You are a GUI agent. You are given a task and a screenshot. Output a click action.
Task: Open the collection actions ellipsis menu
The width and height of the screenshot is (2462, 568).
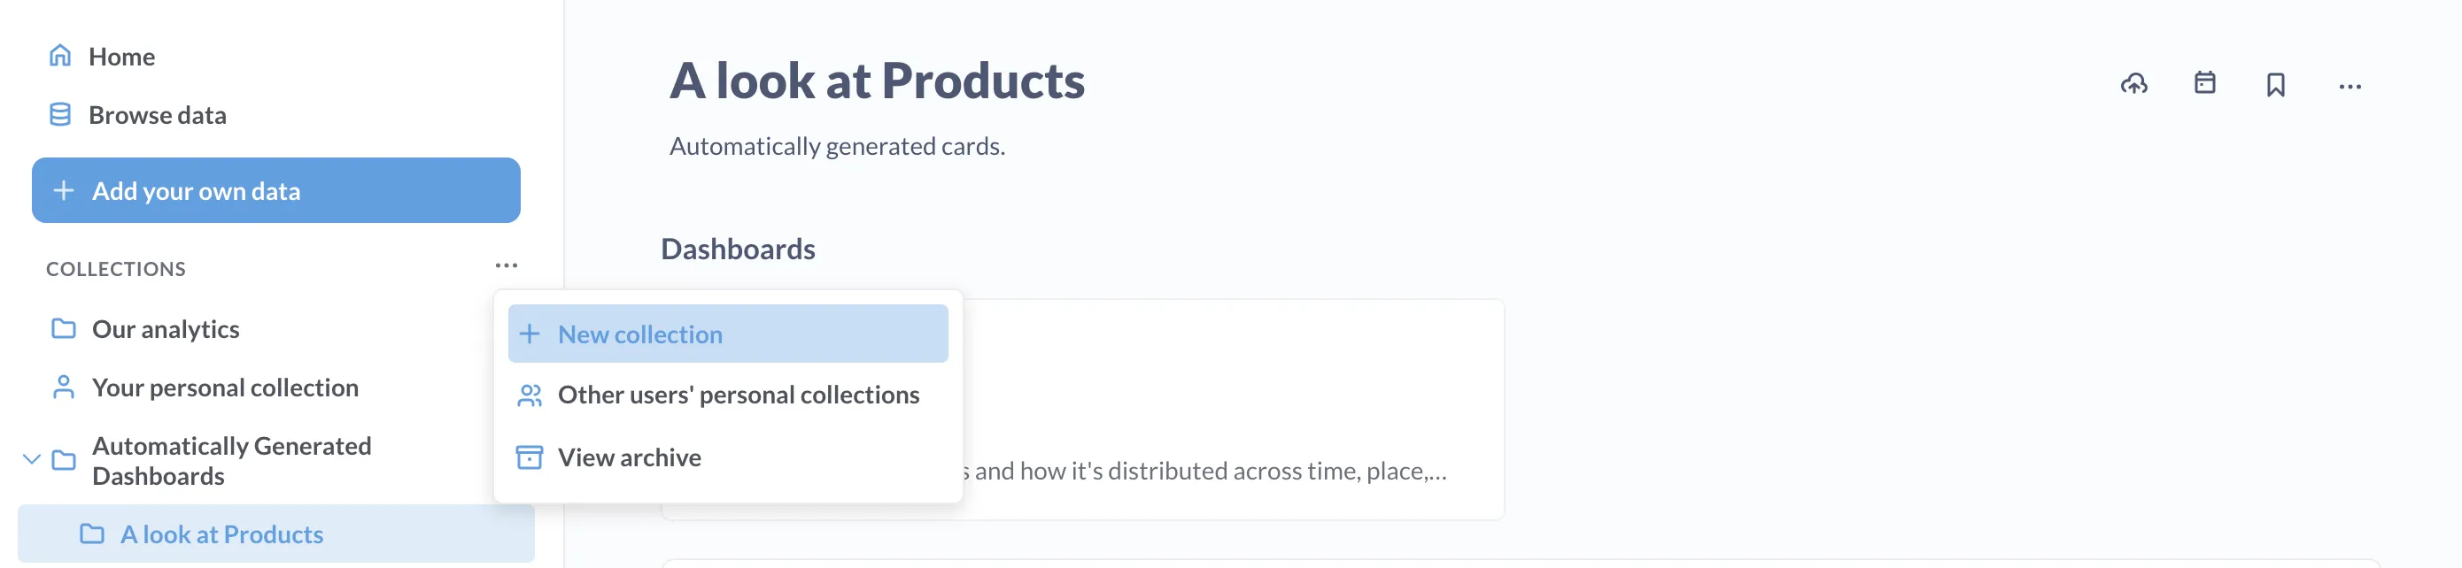click(2350, 86)
